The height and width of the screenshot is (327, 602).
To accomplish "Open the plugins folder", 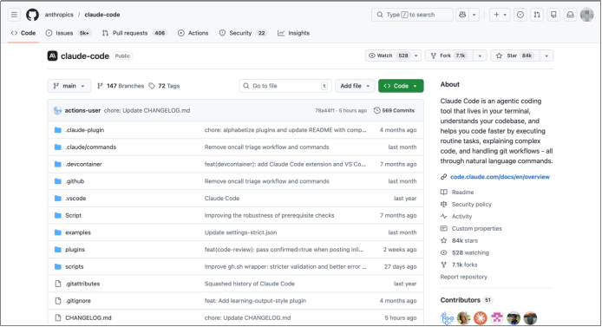I will 75,250.
